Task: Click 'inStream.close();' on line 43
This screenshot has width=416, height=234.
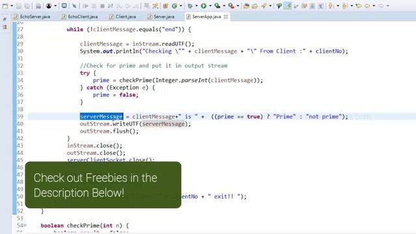Action: pyautogui.click(x=94, y=146)
